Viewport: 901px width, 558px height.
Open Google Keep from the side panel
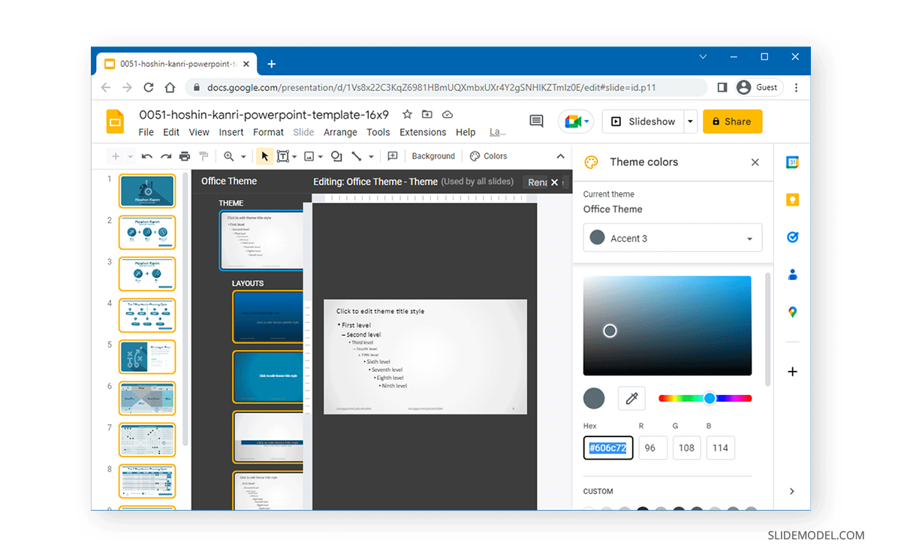792,199
